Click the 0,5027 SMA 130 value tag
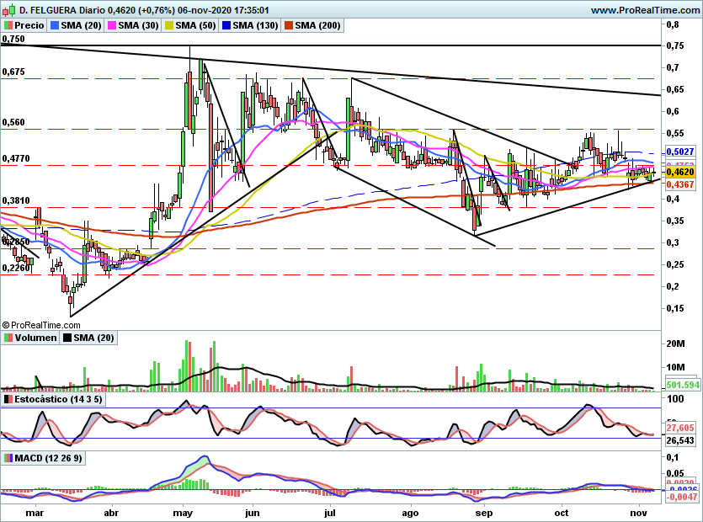The height and width of the screenshot is (522, 703). point(679,152)
